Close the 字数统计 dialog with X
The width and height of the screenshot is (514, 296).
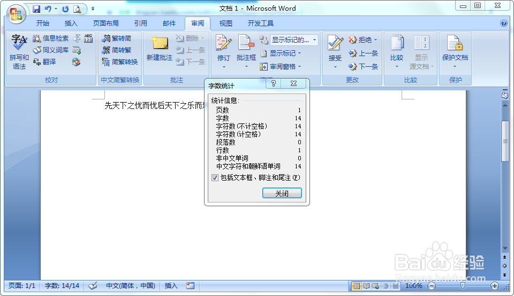pyautogui.click(x=294, y=84)
